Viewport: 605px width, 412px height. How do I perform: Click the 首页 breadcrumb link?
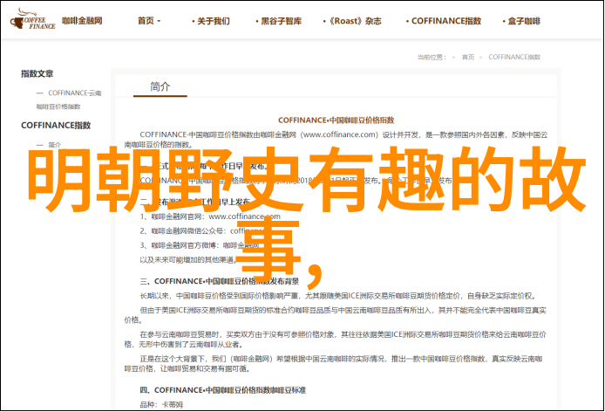468,58
